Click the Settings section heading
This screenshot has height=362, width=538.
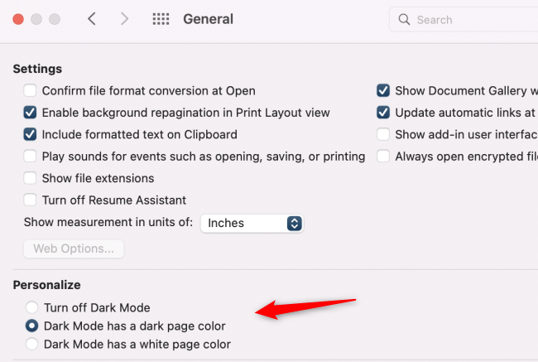coord(37,69)
